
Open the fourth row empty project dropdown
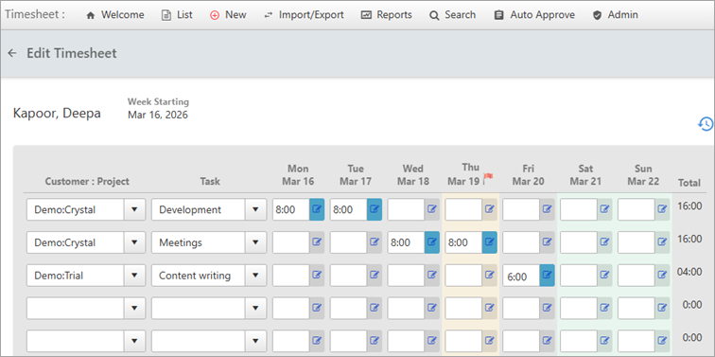pos(134,308)
